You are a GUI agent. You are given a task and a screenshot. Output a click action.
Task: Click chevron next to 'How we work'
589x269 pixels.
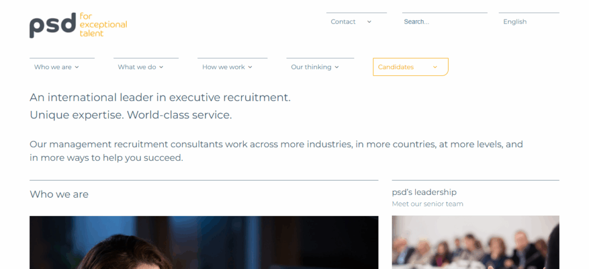[x=250, y=67]
